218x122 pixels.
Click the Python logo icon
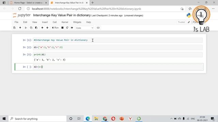[189, 15]
